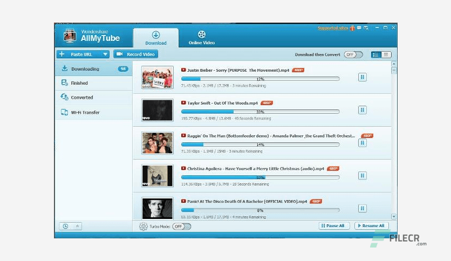Click the 98 count badge on Downloading
Image resolution: width=451 pixels, height=261 pixels.
123,68
